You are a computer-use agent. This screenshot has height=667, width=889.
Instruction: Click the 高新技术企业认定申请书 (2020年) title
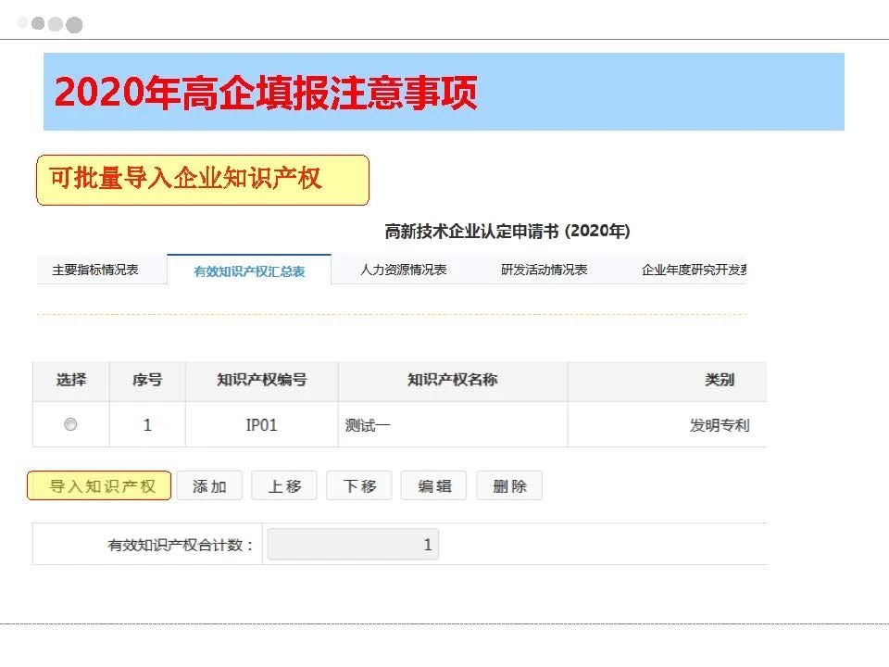pos(507,232)
